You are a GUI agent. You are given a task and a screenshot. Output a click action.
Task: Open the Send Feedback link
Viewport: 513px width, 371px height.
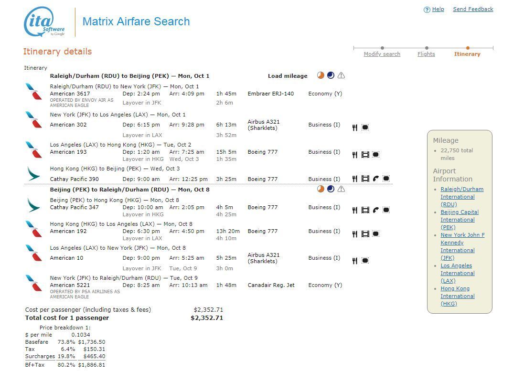tap(473, 9)
